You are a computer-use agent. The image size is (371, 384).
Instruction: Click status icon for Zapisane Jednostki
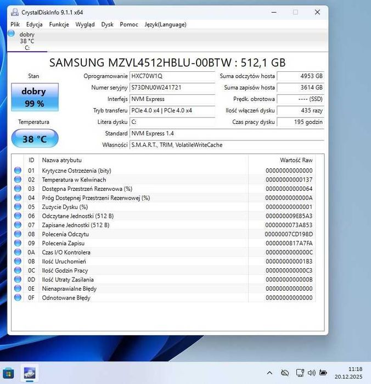[18, 224]
